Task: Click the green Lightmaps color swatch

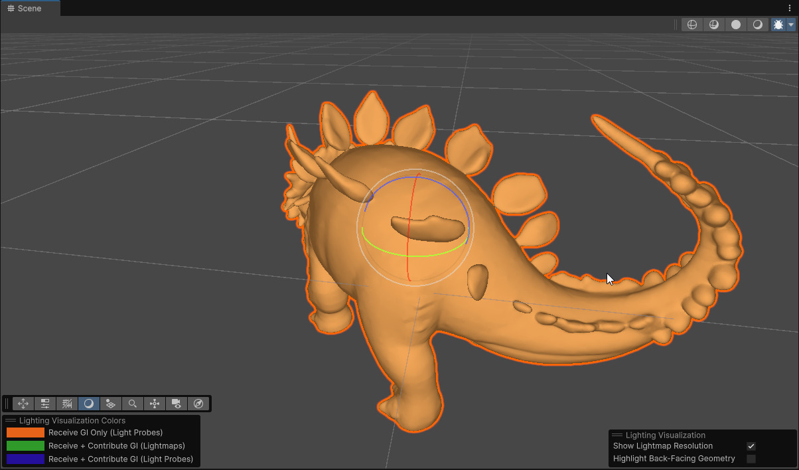Action: pos(25,446)
